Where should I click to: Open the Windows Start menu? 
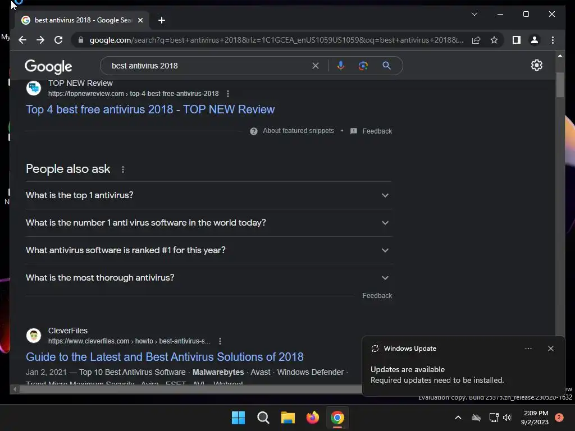[238, 418]
